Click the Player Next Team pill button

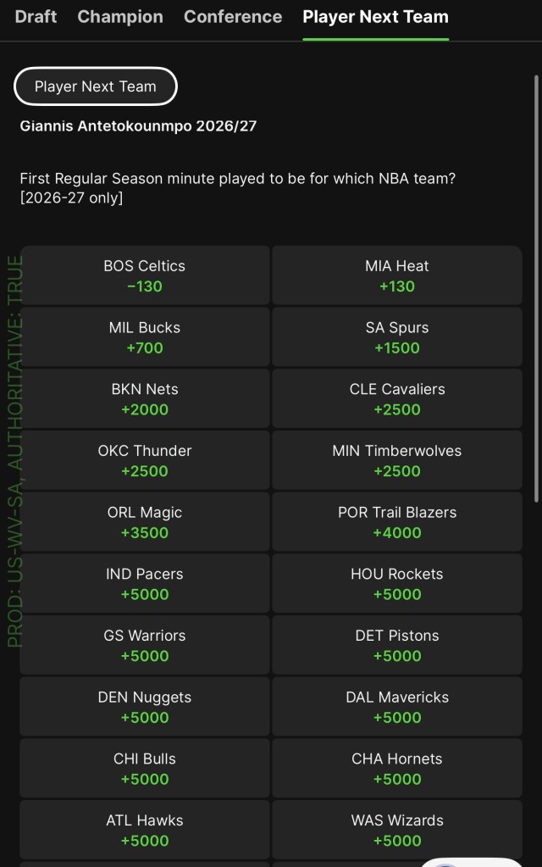pos(95,86)
